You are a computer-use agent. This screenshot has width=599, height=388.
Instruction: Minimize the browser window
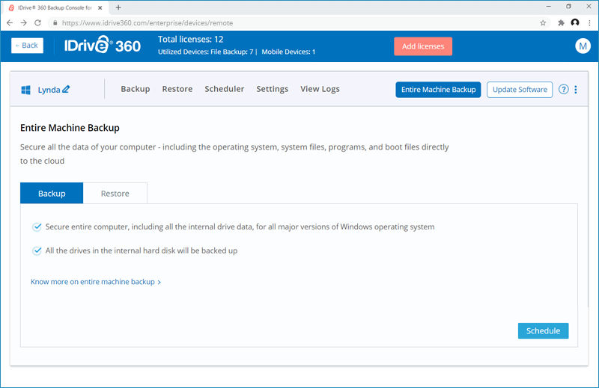(549, 7)
